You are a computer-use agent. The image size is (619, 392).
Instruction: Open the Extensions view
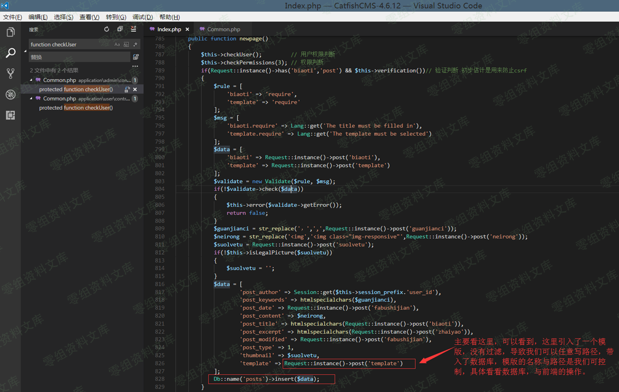click(x=10, y=115)
